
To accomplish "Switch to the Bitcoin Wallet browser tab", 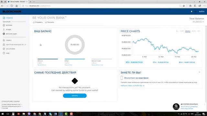I will click(x=17, y=2).
